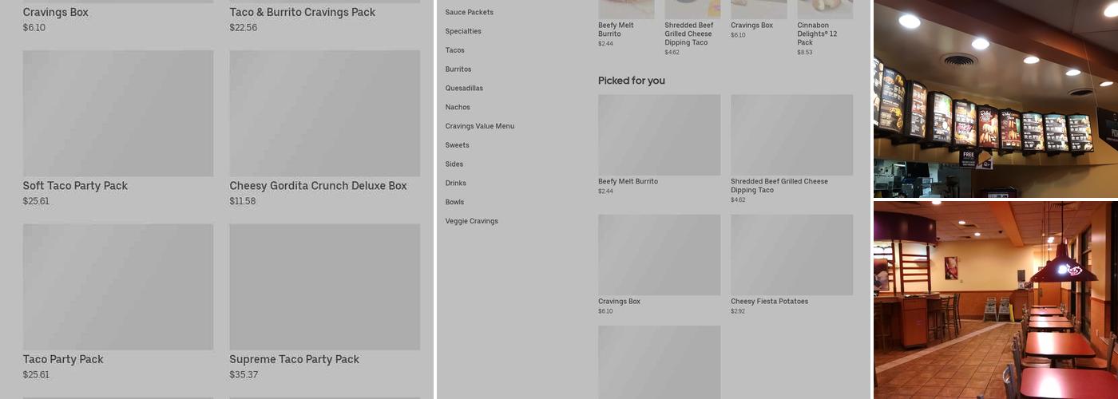
Task: Select the Taco Party Pack title
Action: click(x=63, y=359)
